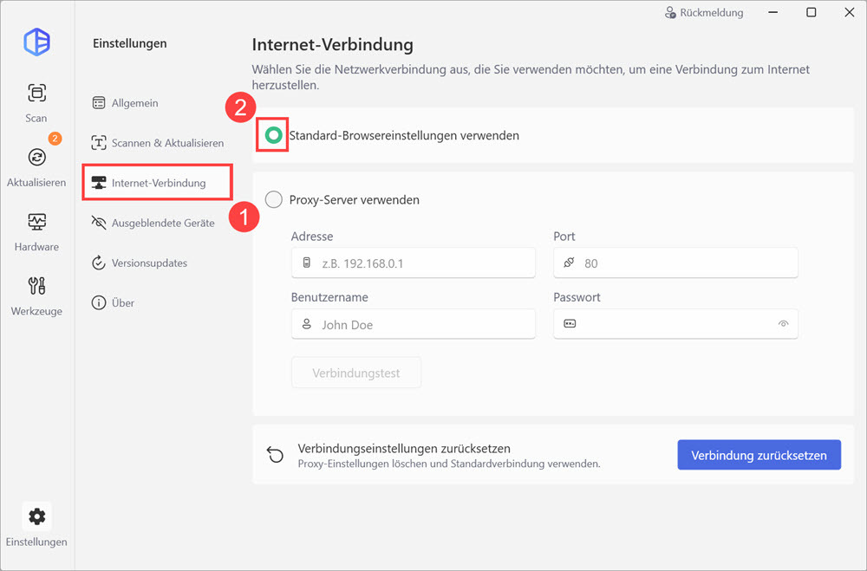867x571 pixels.
Task: Click the Rückmeldung feedback icon
Action: click(x=670, y=13)
